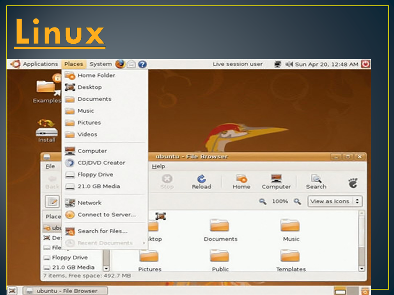Click the Reload toolbar button
The height and width of the screenshot is (295, 394).
[202, 182]
